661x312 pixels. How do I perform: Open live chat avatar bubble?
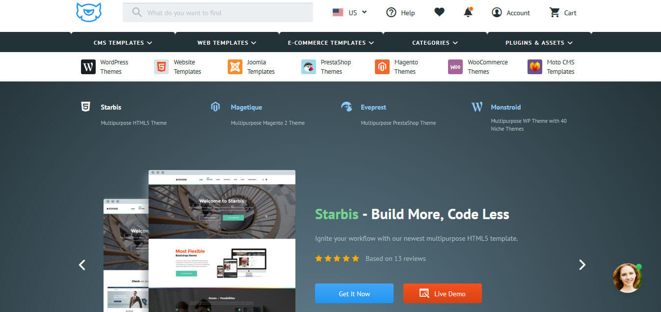pyautogui.click(x=628, y=278)
